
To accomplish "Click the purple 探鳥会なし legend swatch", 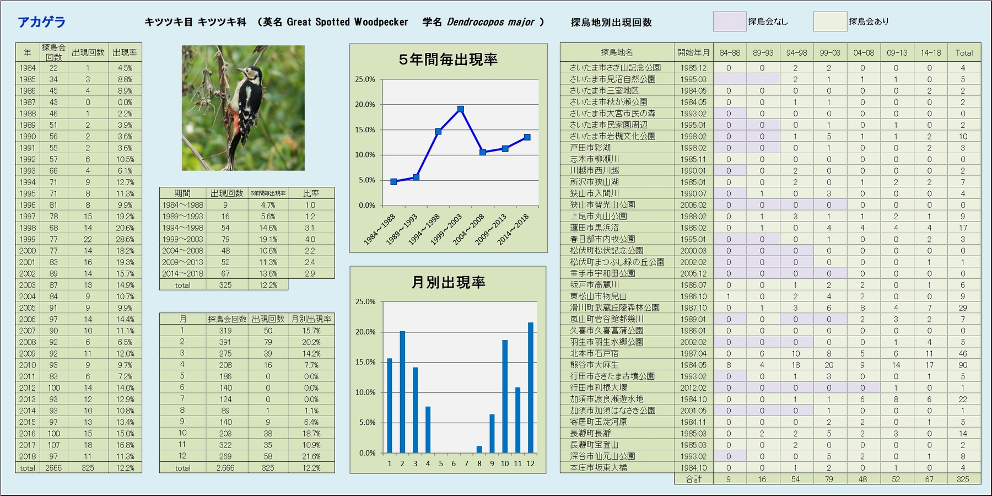I will tap(729, 21).
